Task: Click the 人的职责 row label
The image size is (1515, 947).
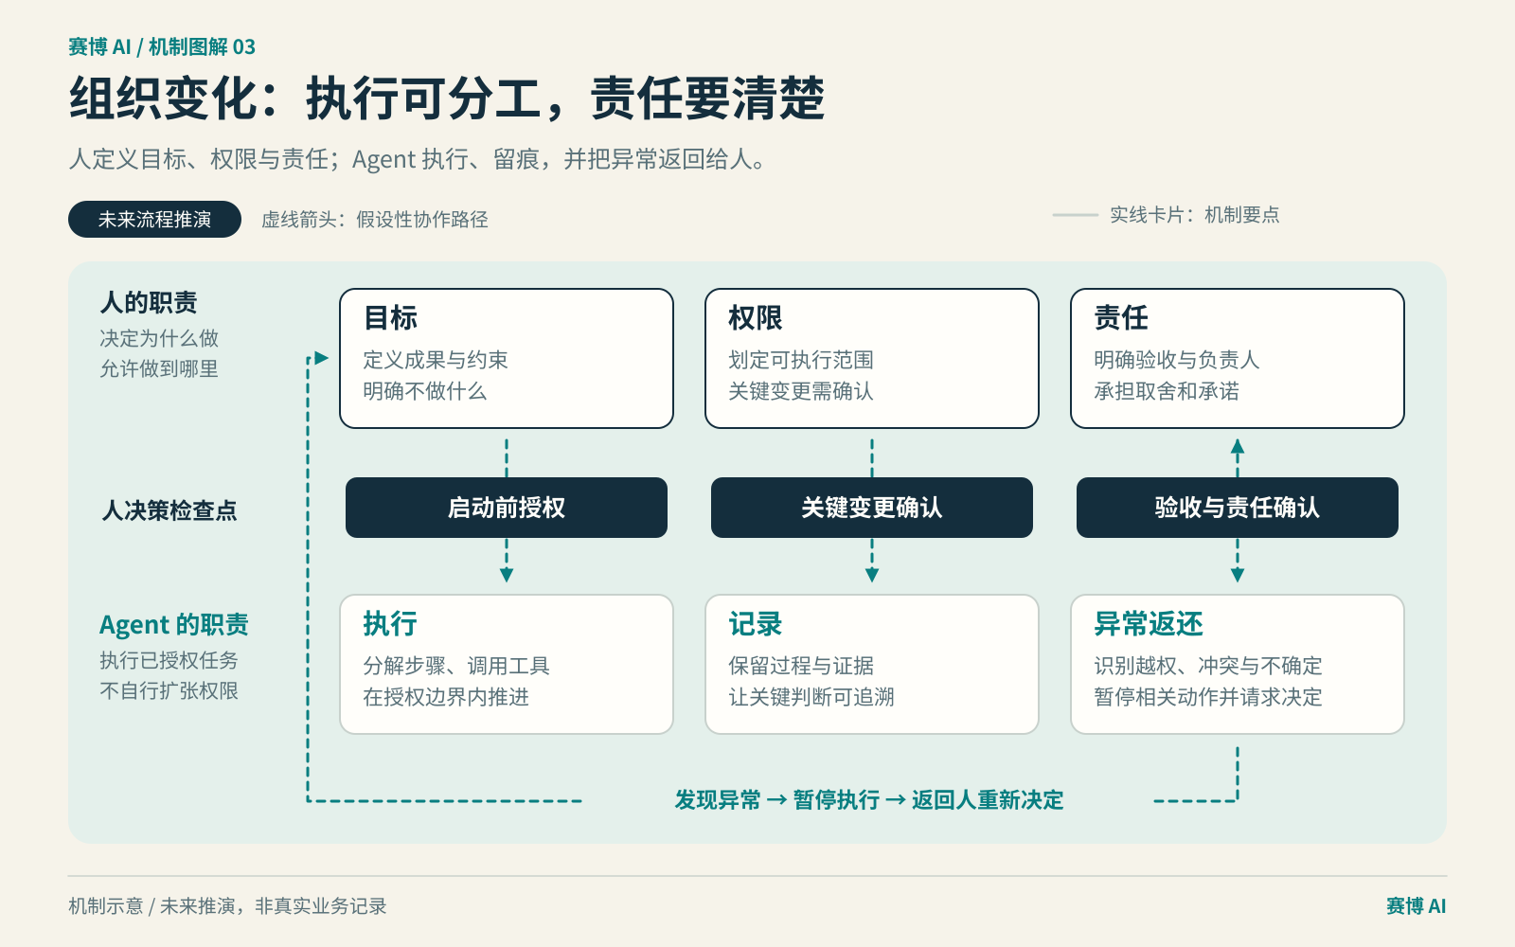Action: tap(149, 303)
